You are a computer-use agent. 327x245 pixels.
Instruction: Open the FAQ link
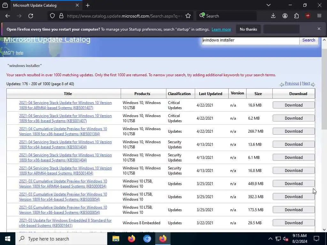[7, 53]
